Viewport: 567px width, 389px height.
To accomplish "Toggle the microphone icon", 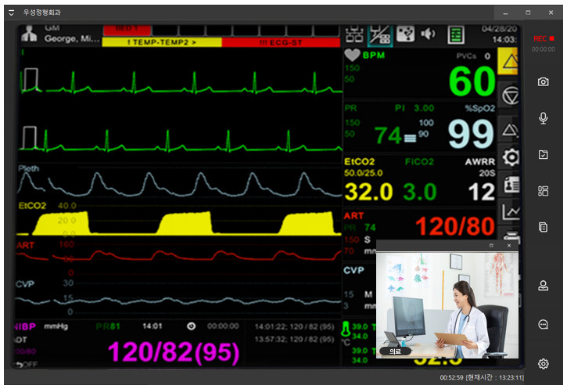I will pyautogui.click(x=543, y=118).
